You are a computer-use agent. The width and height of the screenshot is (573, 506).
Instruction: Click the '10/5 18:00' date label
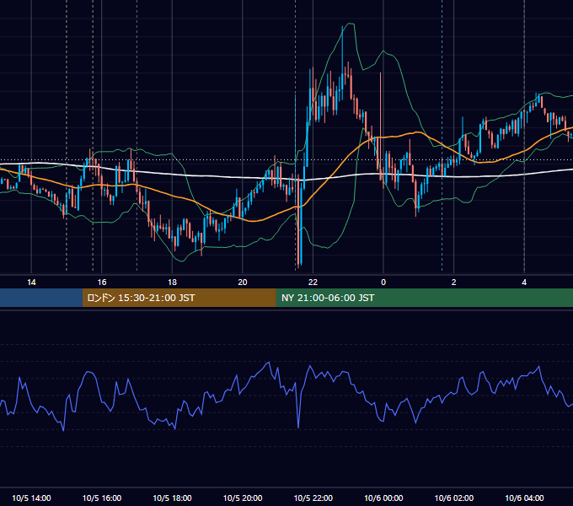pos(172,498)
